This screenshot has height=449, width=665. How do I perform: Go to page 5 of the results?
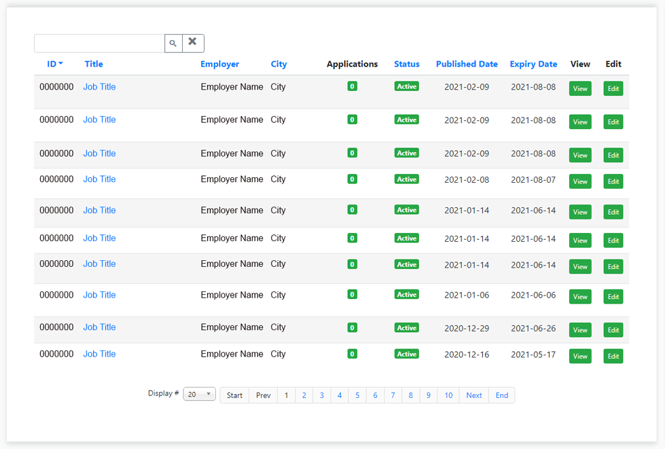coord(357,395)
